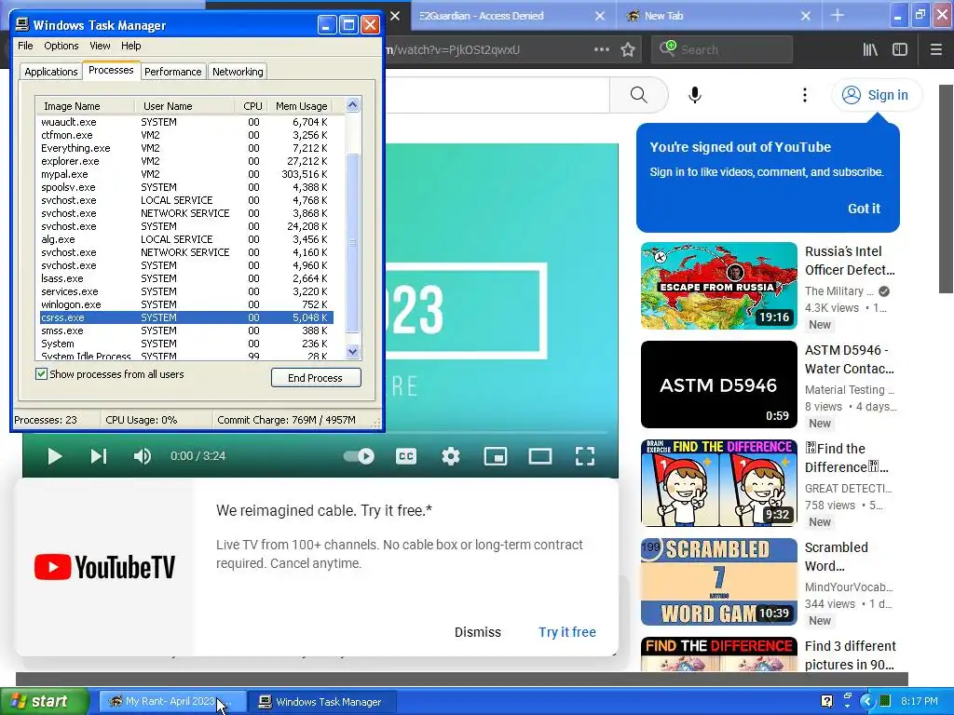954x715 pixels.
Task: Mute the video volume icon
Action: point(143,456)
